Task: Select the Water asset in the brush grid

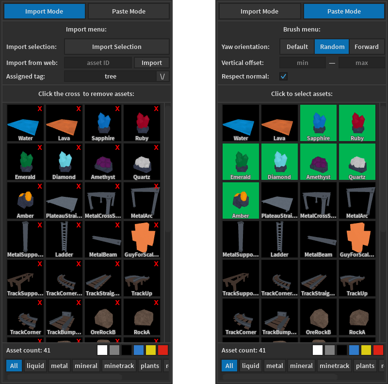Action: point(241,123)
